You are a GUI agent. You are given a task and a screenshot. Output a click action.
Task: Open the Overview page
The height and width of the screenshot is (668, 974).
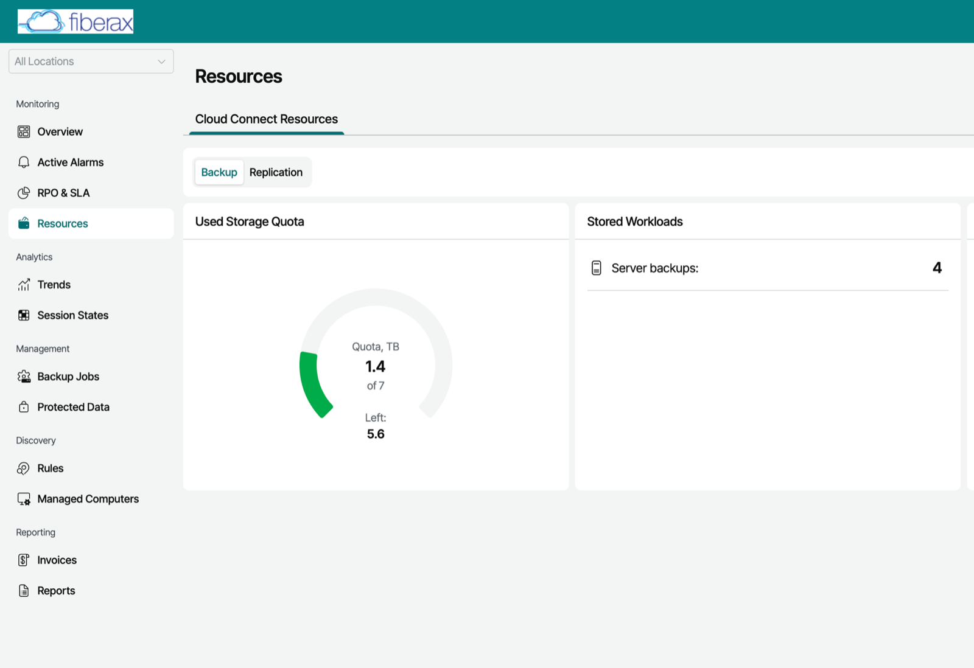click(91, 131)
